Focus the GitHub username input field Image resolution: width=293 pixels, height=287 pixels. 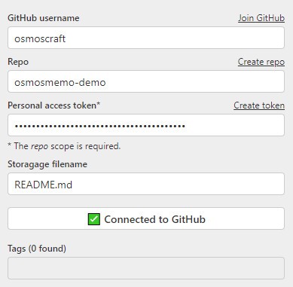pos(146,38)
